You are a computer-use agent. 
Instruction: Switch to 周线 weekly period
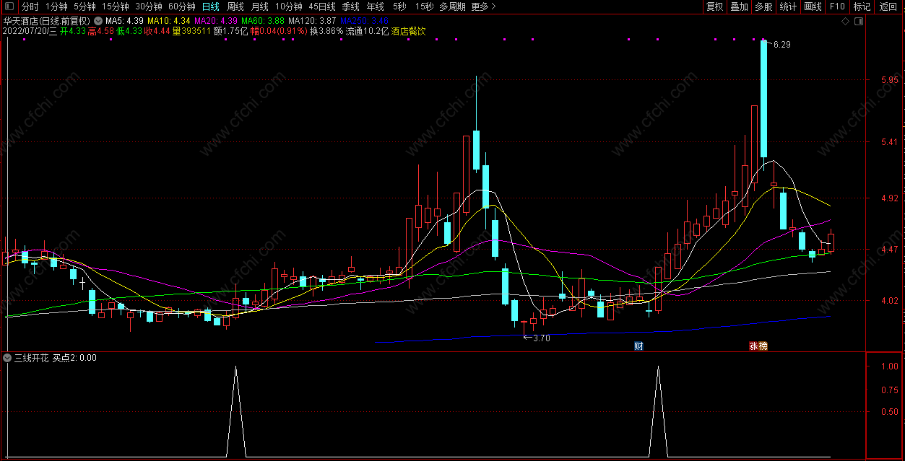235,6
